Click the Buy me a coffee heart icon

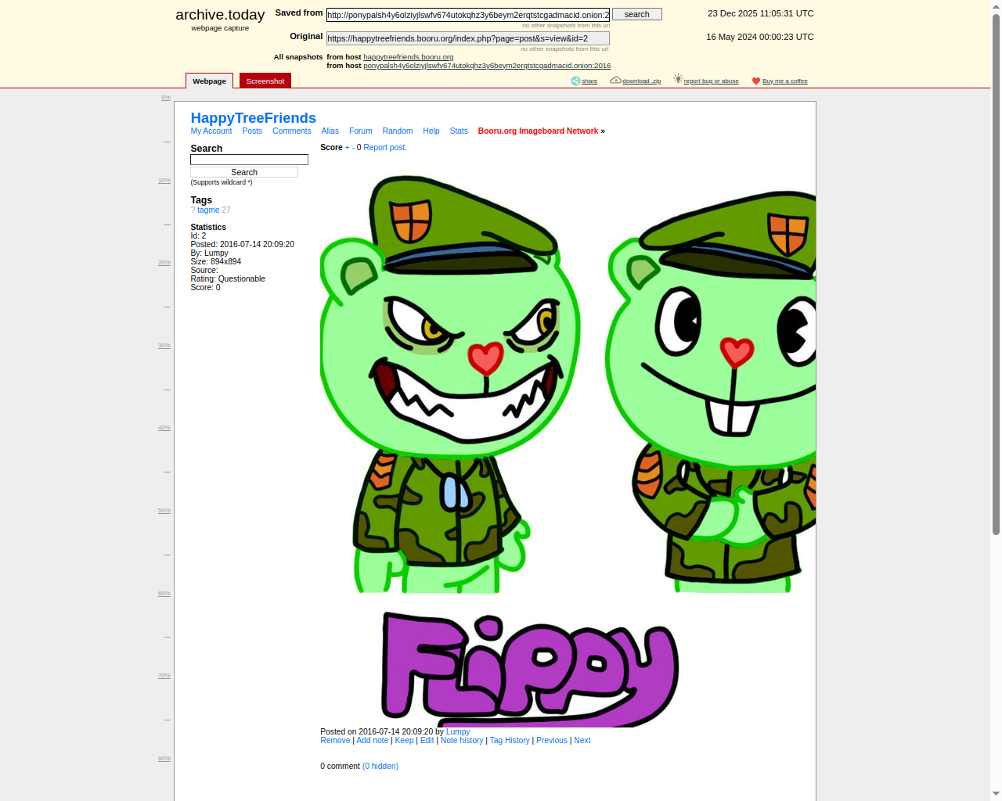pos(756,81)
